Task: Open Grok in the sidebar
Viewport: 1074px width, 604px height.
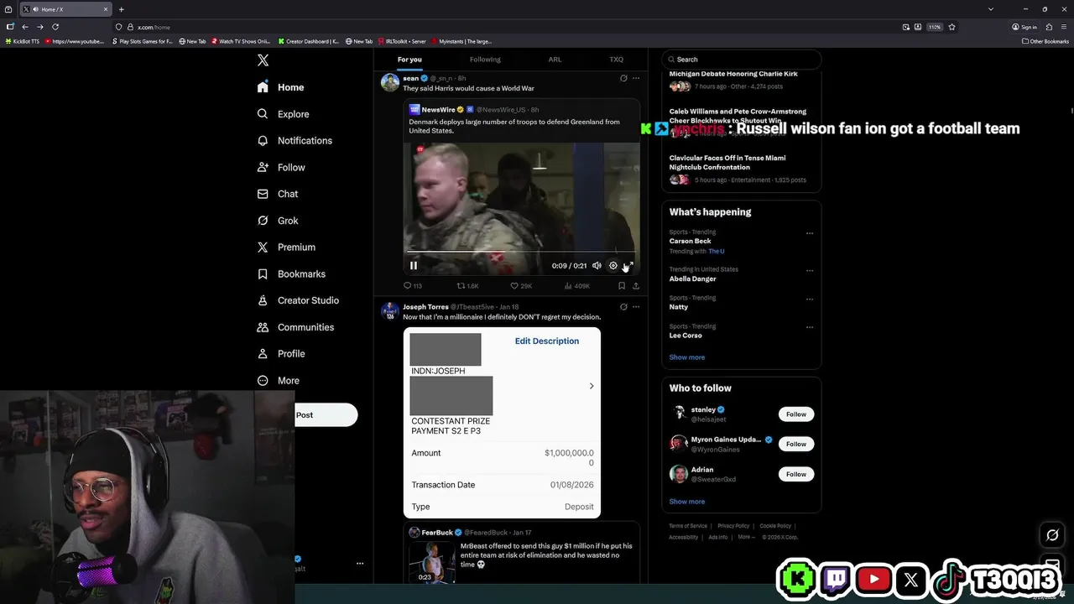Action: tap(278, 221)
